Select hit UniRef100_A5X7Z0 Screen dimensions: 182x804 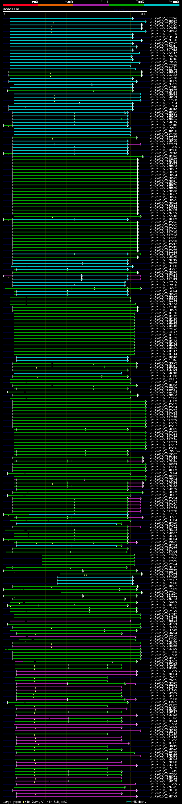click(x=163, y=56)
